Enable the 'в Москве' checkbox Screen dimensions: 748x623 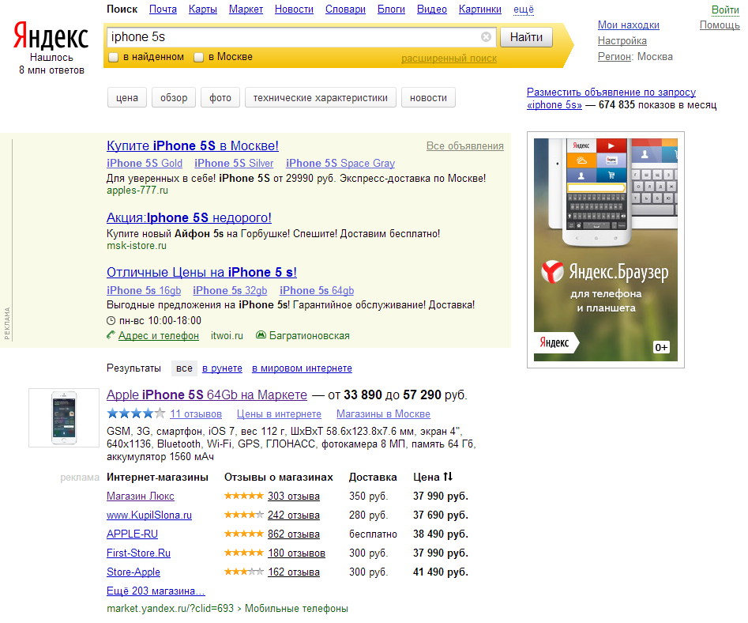click(x=199, y=57)
